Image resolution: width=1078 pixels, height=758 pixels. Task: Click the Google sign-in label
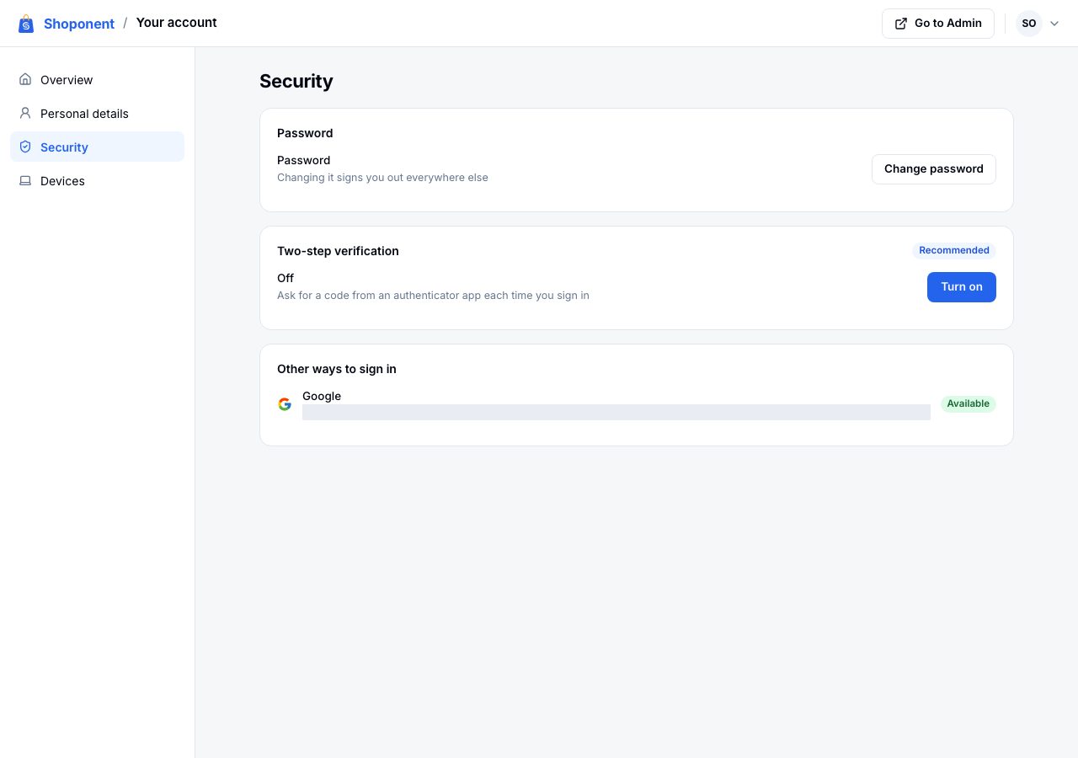point(322,396)
